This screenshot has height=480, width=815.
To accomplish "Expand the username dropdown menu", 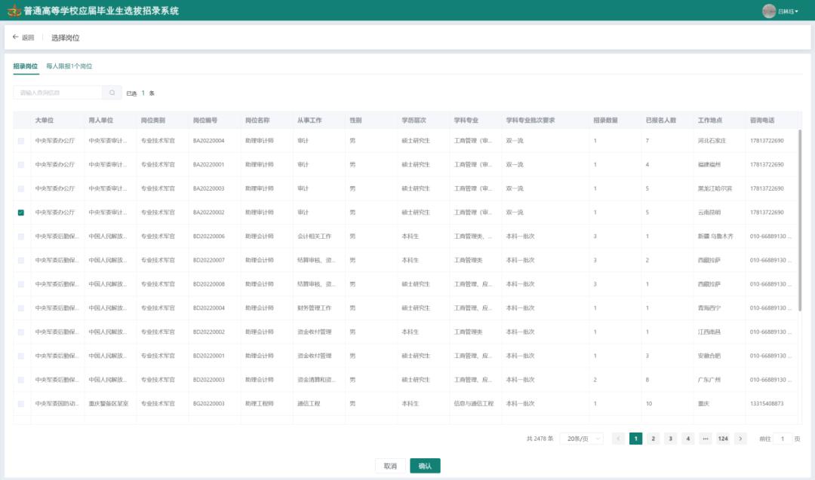I will click(789, 11).
